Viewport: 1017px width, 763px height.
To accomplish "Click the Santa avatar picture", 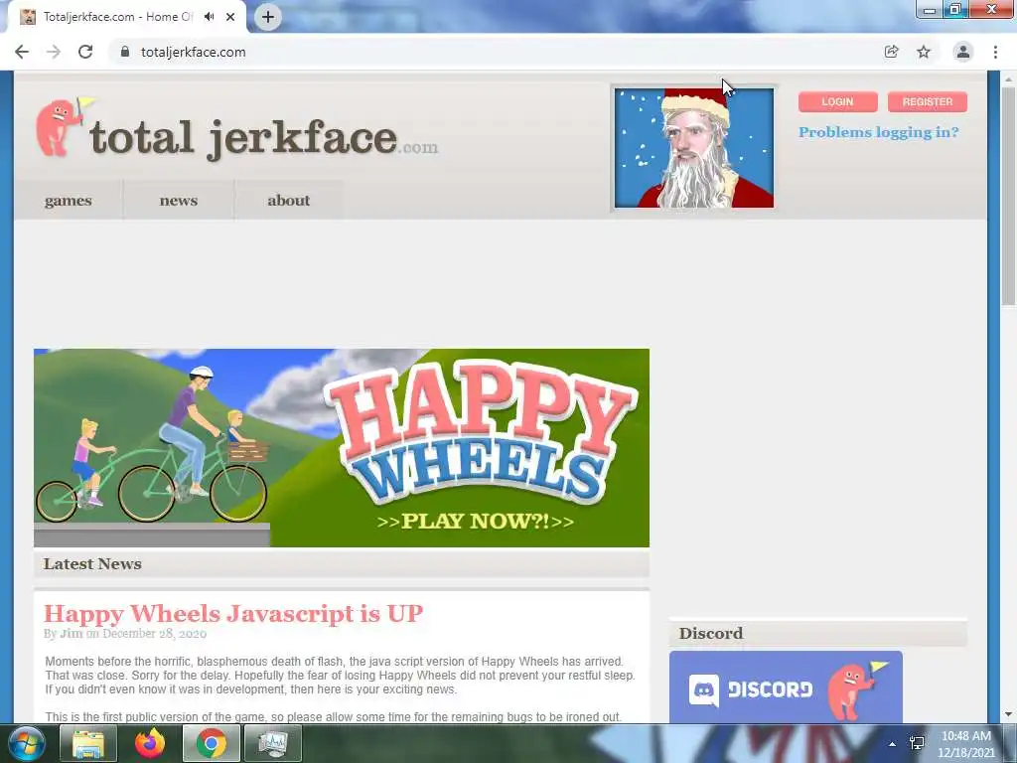I will coord(694,148).
